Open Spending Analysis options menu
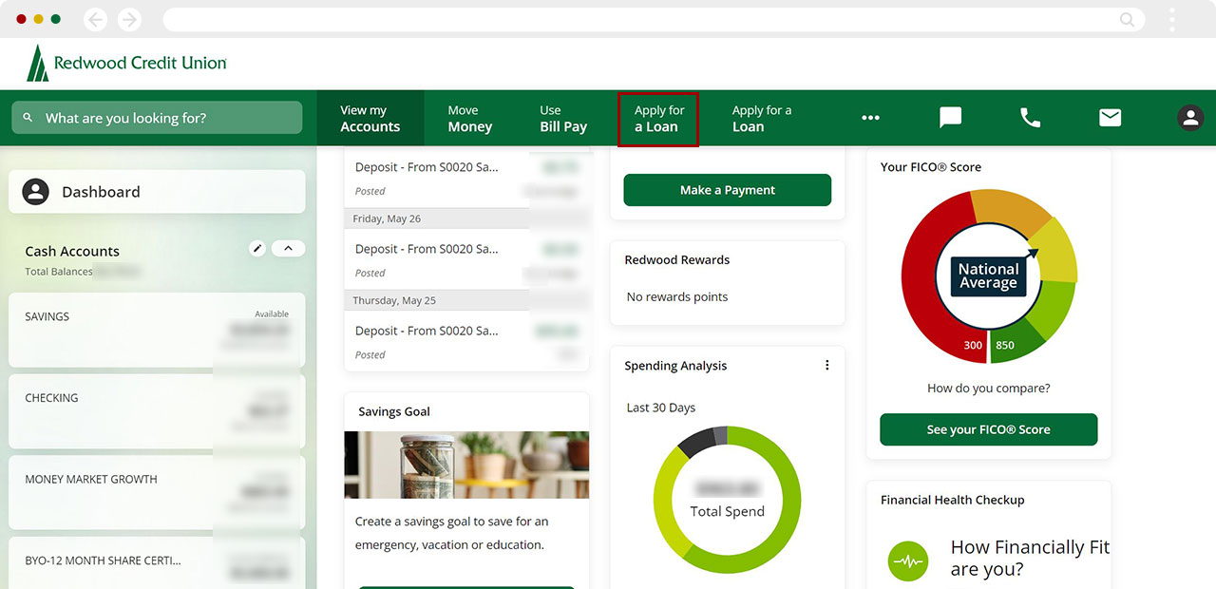 (826, 366)
